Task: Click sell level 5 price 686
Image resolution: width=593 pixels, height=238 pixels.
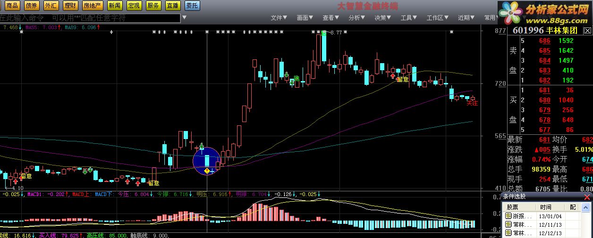Action: pos(545,41)
